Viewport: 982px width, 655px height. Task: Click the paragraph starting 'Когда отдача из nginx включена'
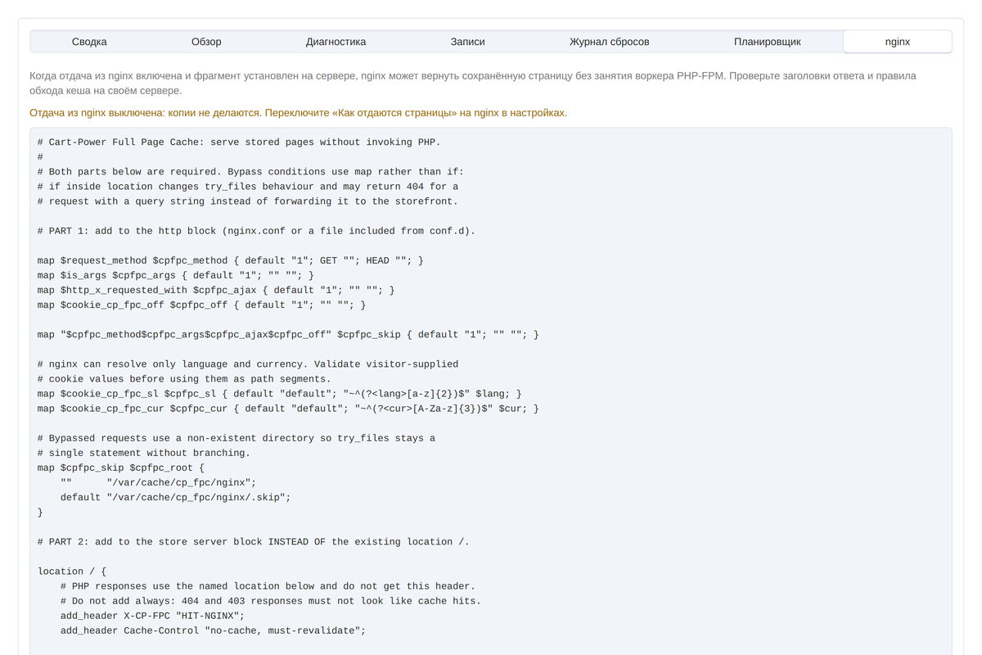click(473, 83)
